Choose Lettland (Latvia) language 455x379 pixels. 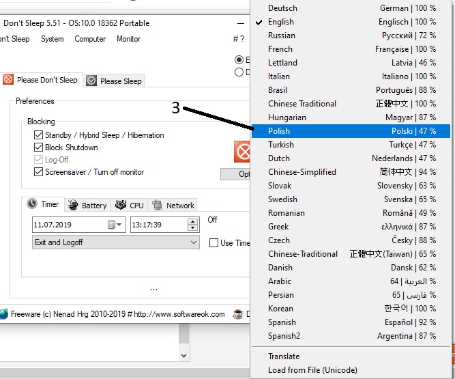351,63
